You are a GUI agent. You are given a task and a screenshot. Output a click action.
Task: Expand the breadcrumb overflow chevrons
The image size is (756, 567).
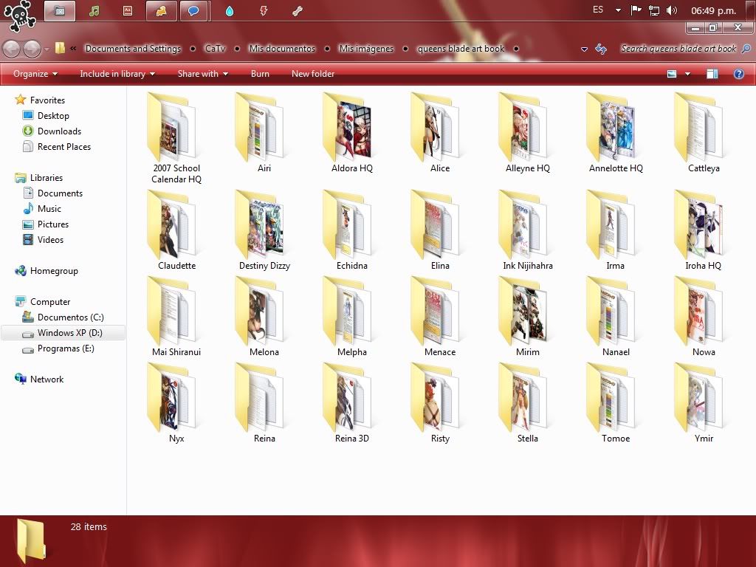[x=73, y=48]
